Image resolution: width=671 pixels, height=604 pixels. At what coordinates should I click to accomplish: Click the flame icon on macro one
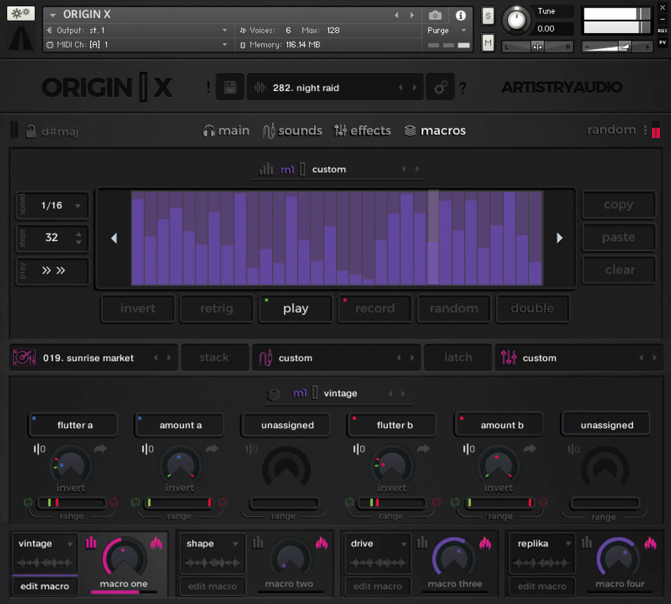(x=157, y=542)
